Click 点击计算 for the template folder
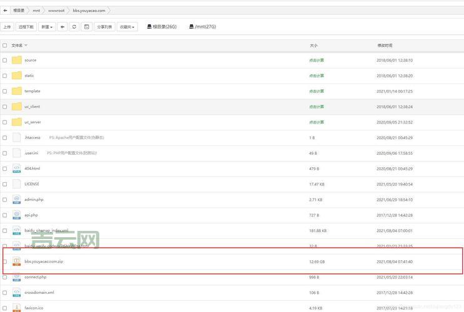 [x=316, y=91]
